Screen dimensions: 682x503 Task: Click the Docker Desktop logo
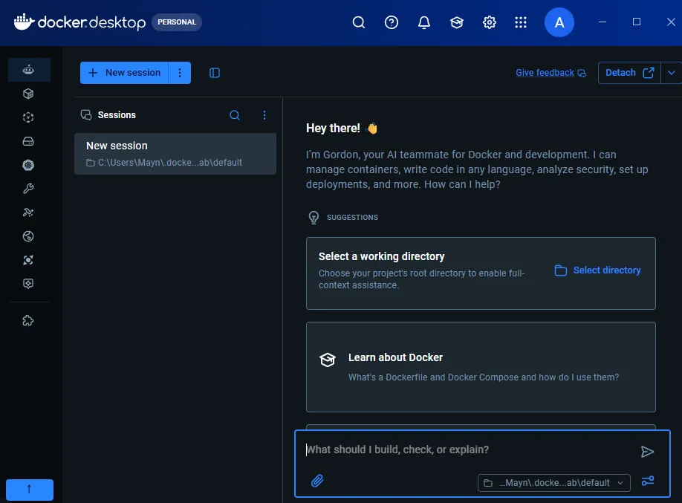coord(79,22)
